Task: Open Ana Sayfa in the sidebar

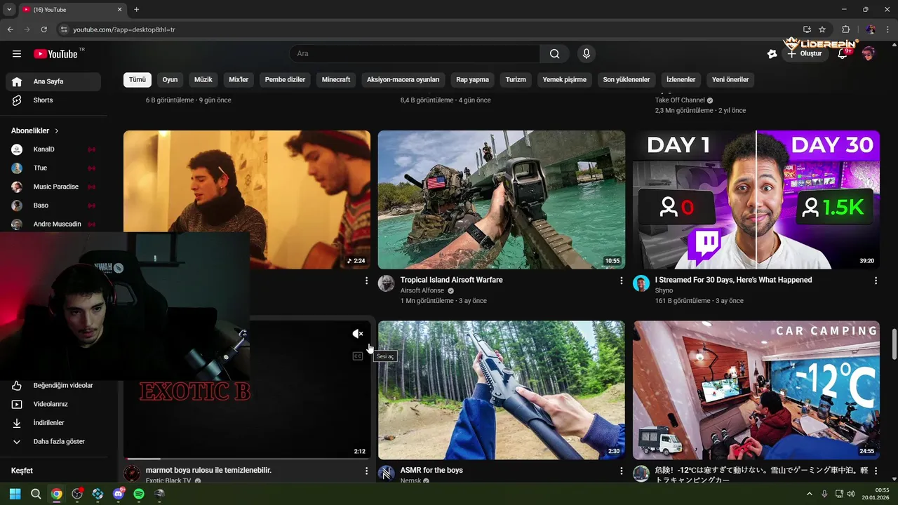Action: pos(53,81)
